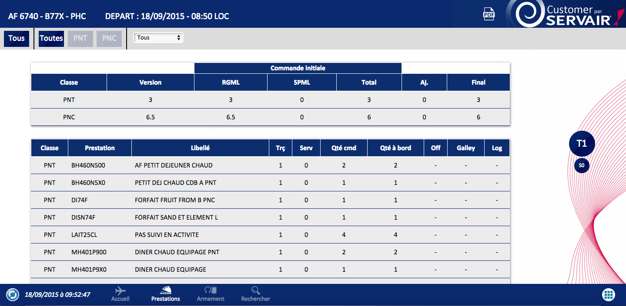Open the Tous dropdown selector
Image resolution: width=626 pixels, height=306 pixels.
(x=158, y=38)
